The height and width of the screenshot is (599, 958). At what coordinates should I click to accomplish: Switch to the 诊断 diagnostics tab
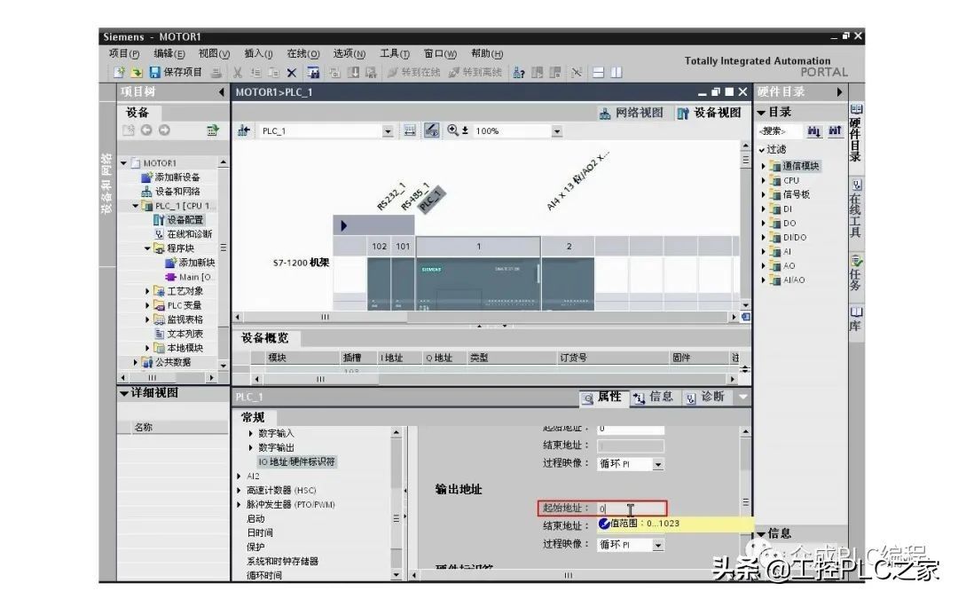[x=704, y=398]
